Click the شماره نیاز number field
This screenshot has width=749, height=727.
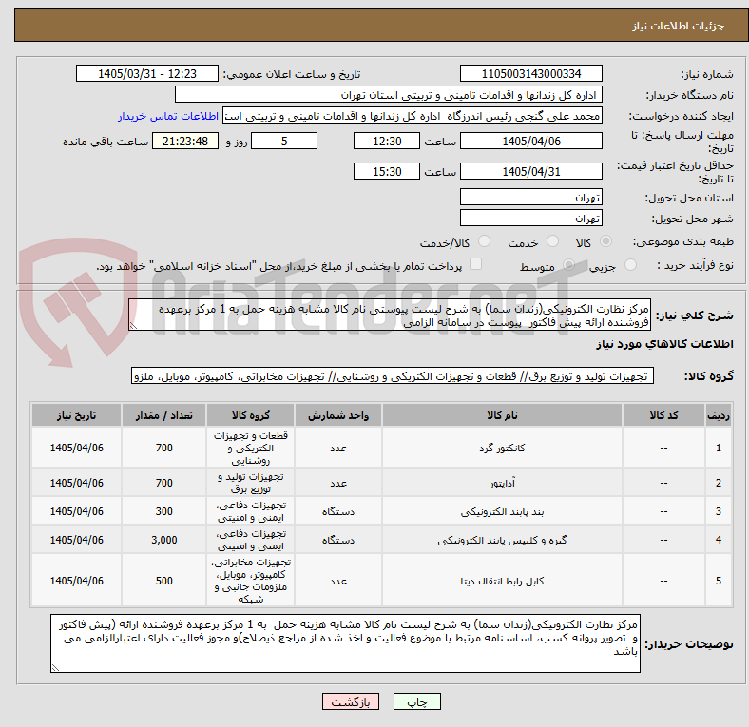[530, 73]
